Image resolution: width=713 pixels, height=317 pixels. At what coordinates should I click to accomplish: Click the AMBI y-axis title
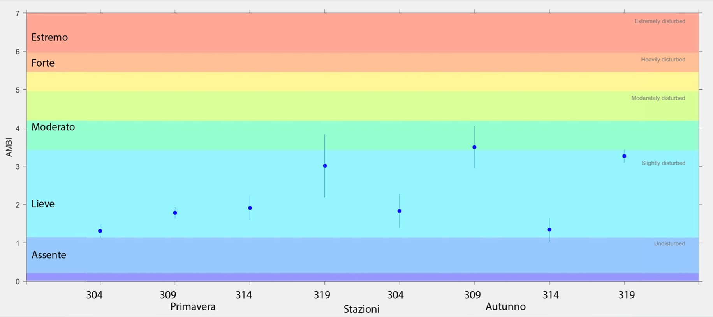point(9,147)
